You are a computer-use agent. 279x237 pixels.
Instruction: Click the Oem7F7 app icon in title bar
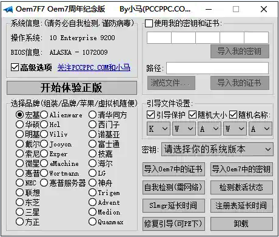(8, 9)
